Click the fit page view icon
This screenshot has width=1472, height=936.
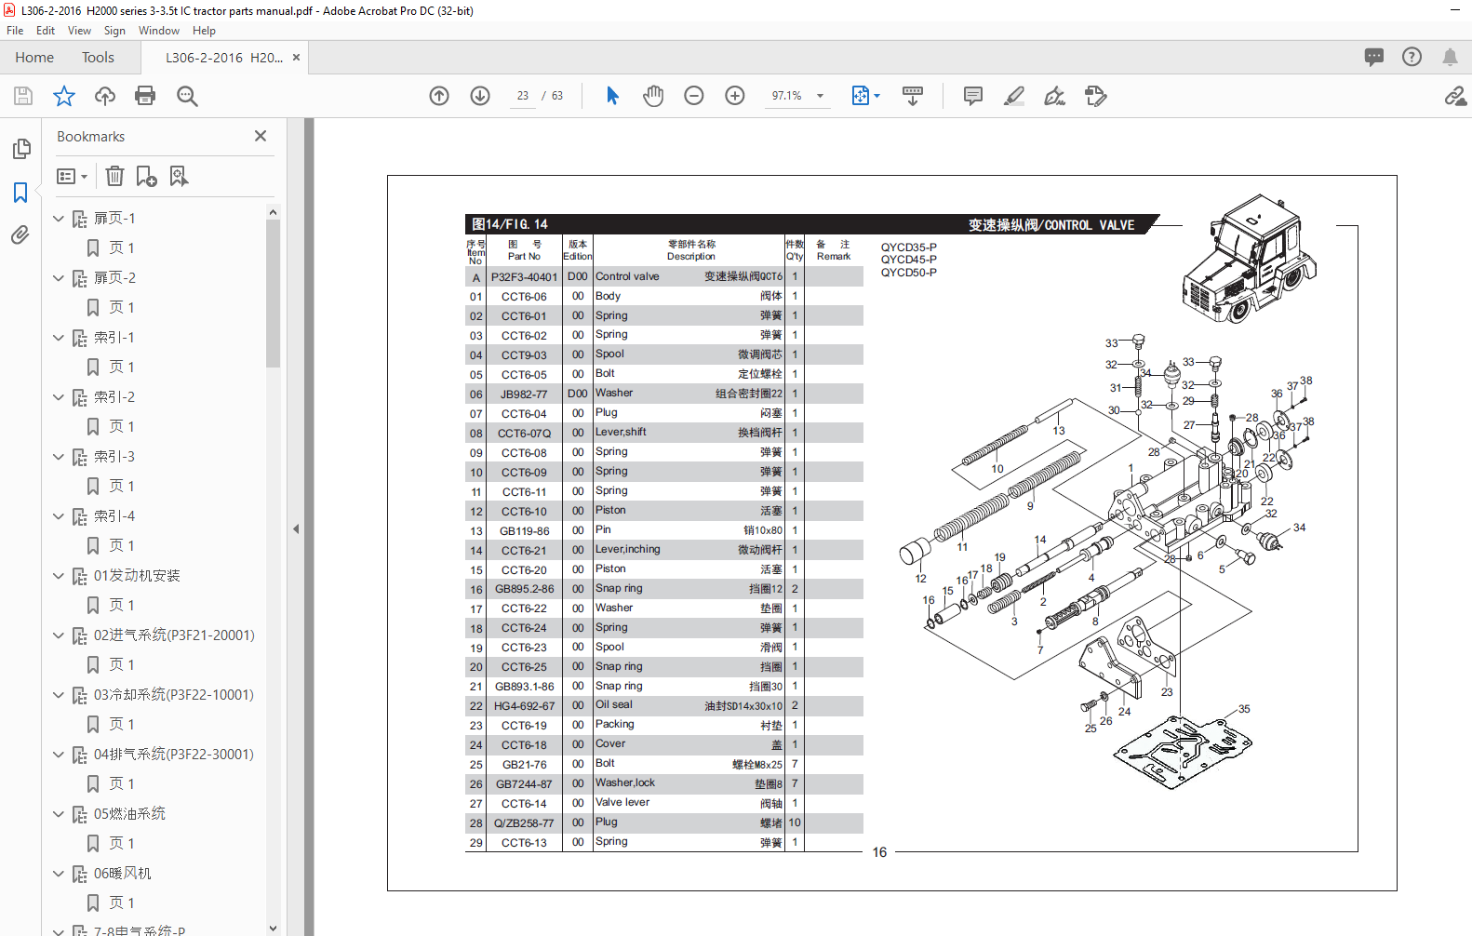pos(861,96)
